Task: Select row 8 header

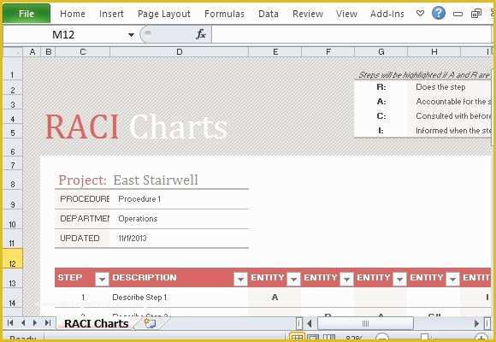Action: 13,180
